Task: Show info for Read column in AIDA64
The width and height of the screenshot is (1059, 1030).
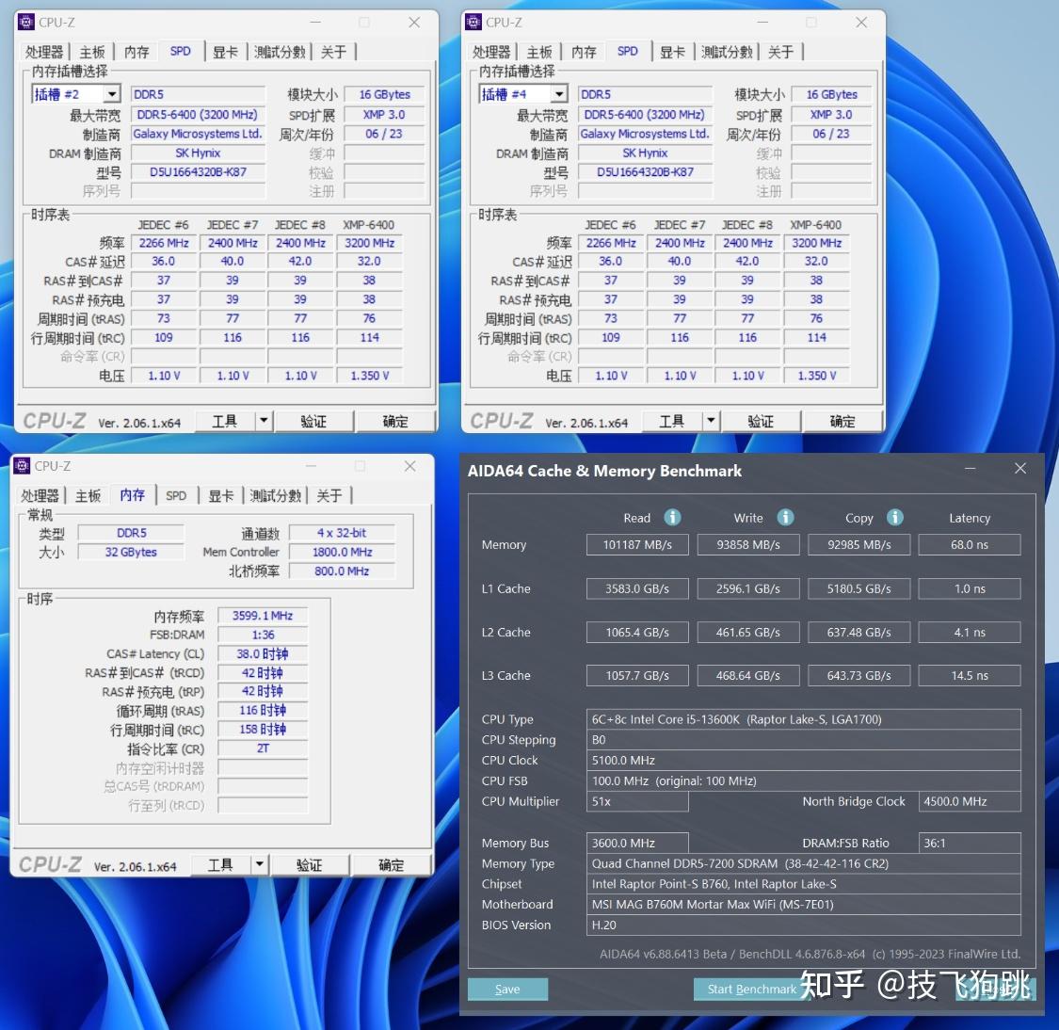Action: pos(672,518)
